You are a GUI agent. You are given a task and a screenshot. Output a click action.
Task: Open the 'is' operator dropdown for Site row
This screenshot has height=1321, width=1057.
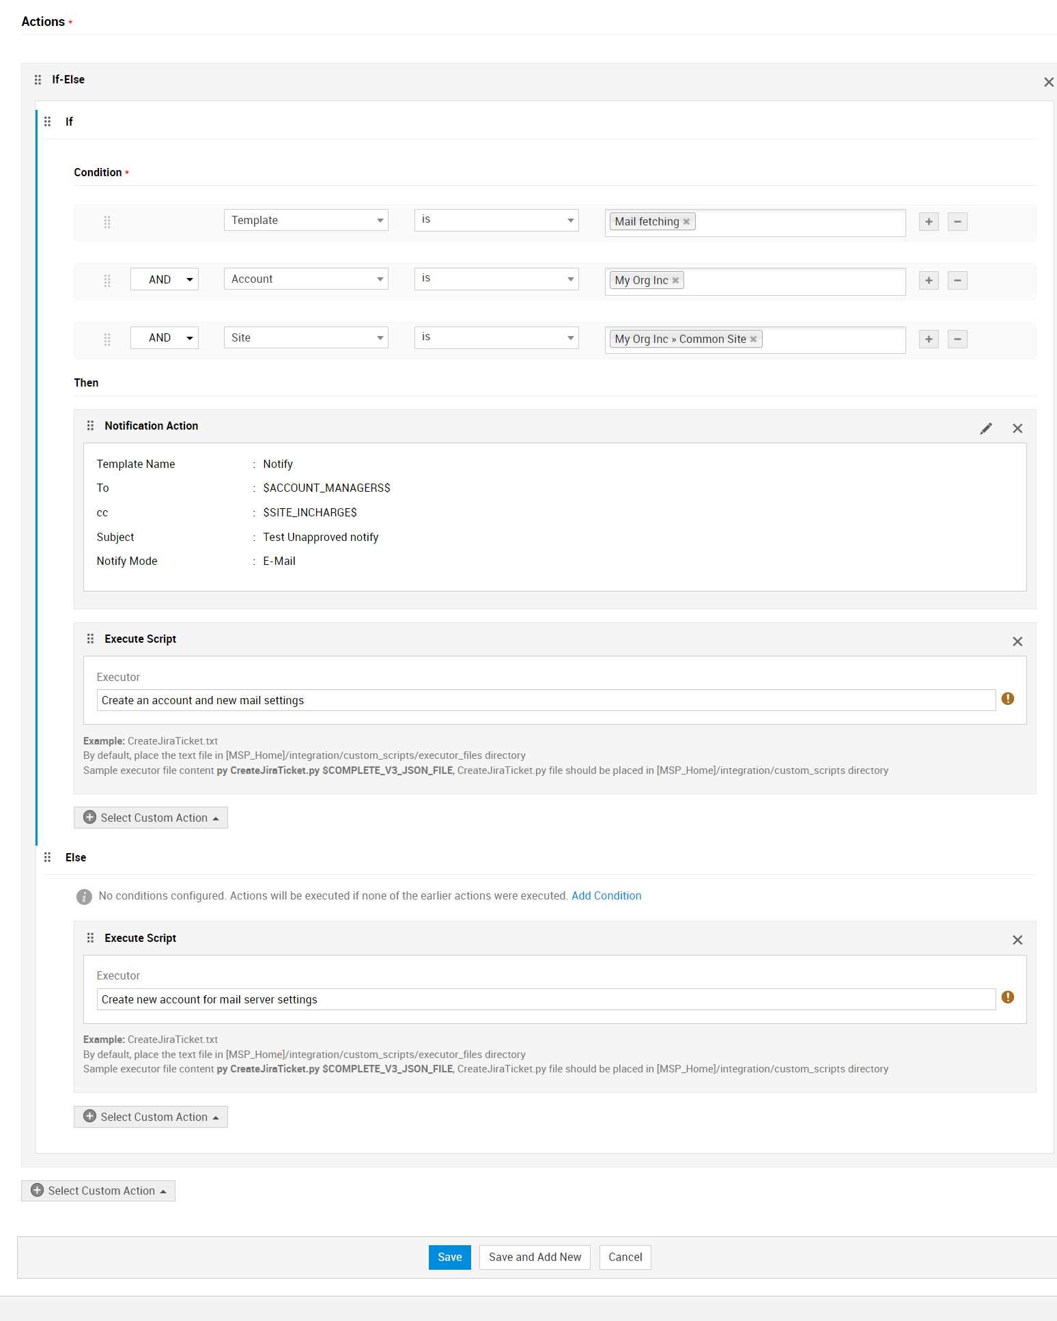click(x=496, y=337)
